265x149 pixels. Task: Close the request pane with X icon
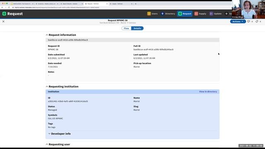coord(3,22)
